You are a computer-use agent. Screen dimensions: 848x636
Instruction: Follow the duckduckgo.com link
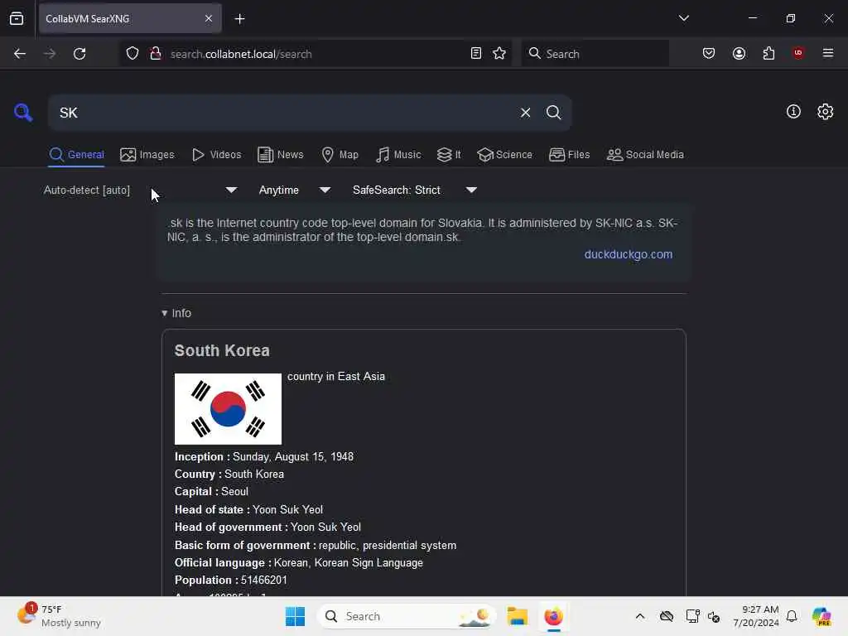pos(628,254)
